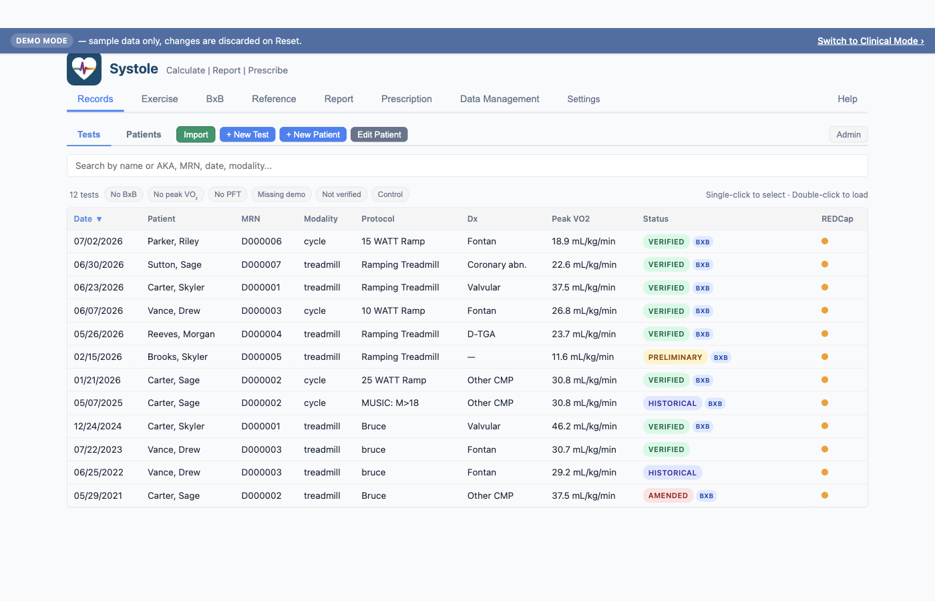The image size is (935, 601).
Task: Click REDCap dot on 07/22/2023 row
Action: point(825,449)
